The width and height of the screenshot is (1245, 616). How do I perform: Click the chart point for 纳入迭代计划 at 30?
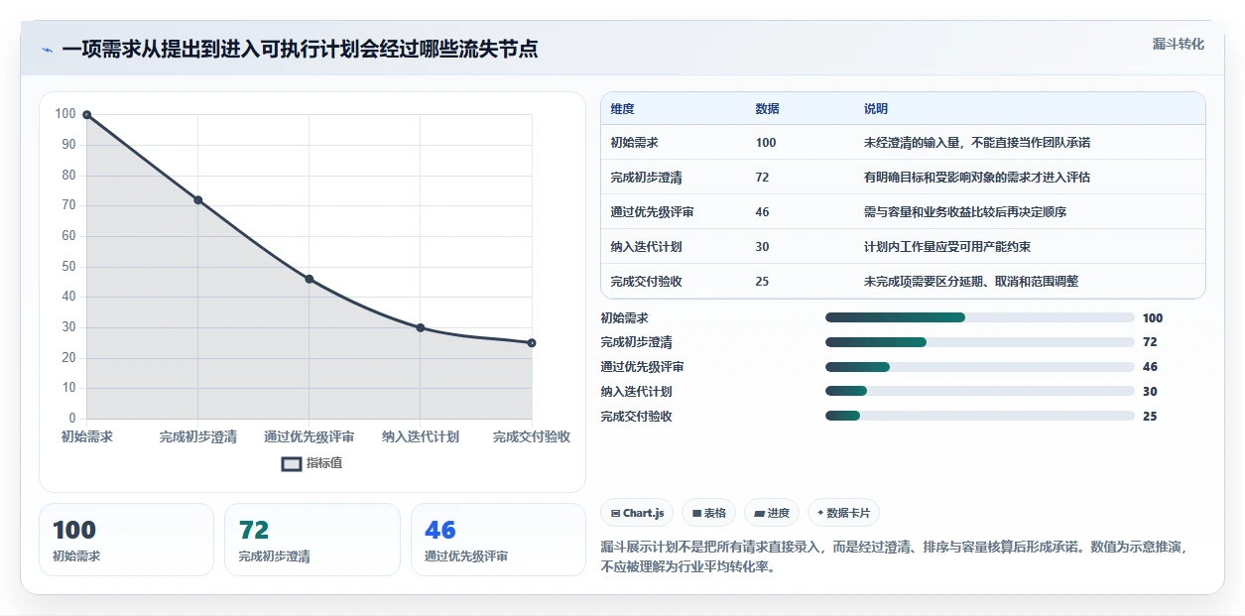421,327
